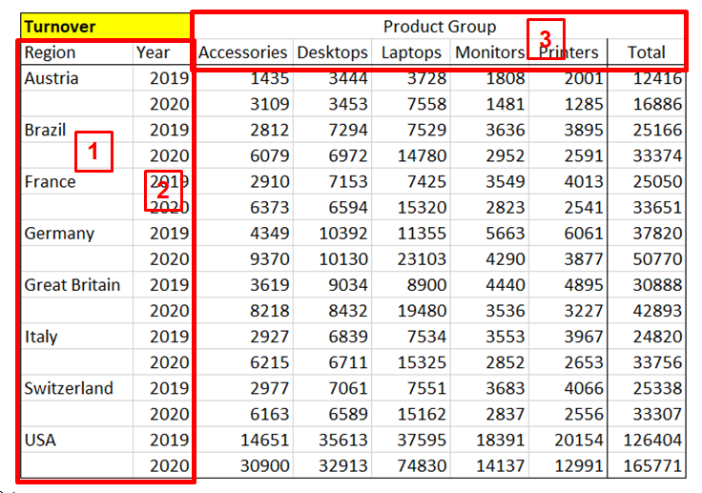Click the Austria 2019 Accessories value 1435
This screenshot has width=702, height=493.
pos(270,79)
